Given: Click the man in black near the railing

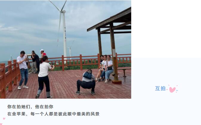Looking at the screenshot, I should click(x=36, y=63).
